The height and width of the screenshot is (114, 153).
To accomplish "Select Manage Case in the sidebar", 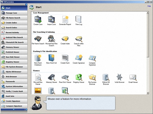I will coord(14,13).
